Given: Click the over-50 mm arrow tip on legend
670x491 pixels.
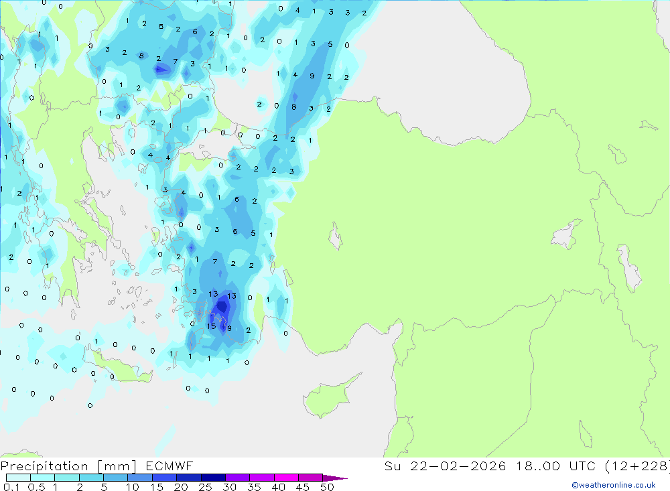Looking at the screenshot, I should 335,478.
